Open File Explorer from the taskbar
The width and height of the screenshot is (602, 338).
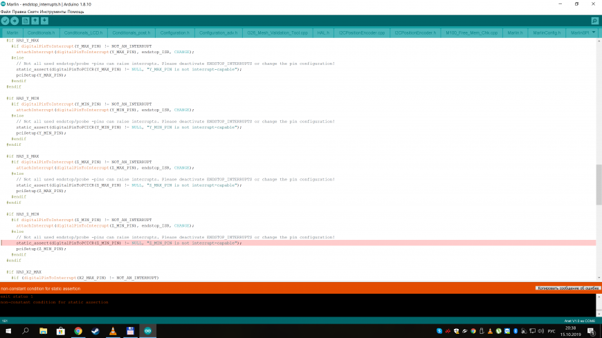pyautogui.click(x=44, y=330)
